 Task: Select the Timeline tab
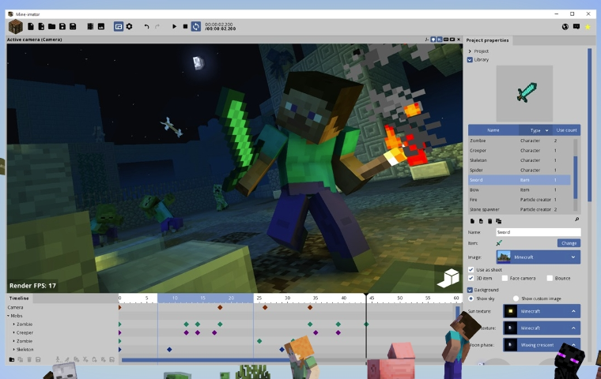(x=19, y=298)
